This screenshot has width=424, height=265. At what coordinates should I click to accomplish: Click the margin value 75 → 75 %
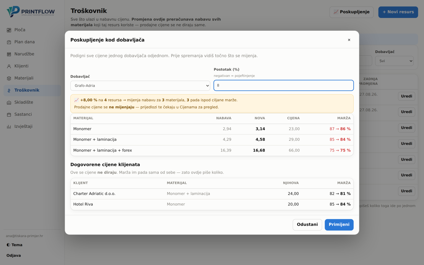coord(340,150)
